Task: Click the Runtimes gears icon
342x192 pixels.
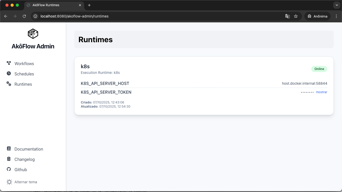Action: [9, 84]
